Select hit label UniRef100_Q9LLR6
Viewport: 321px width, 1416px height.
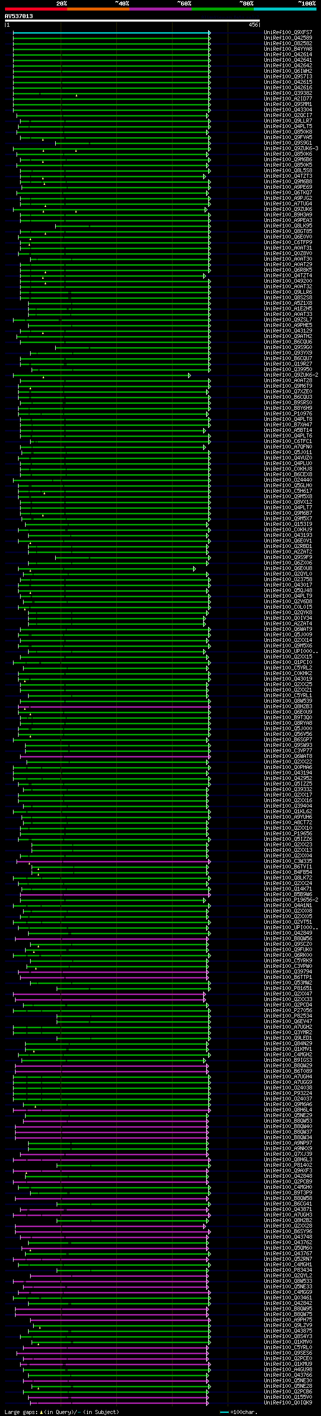[288, 292]
